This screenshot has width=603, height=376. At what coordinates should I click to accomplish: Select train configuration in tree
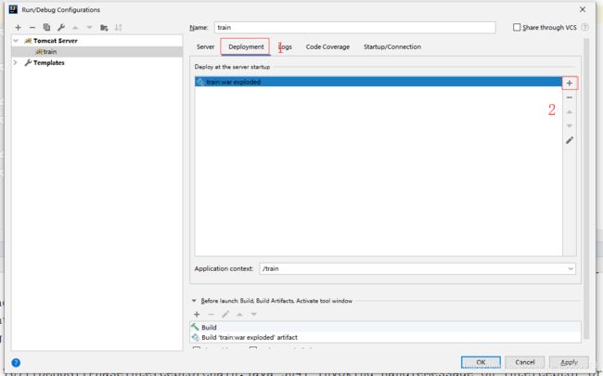(x=96, y=52)
